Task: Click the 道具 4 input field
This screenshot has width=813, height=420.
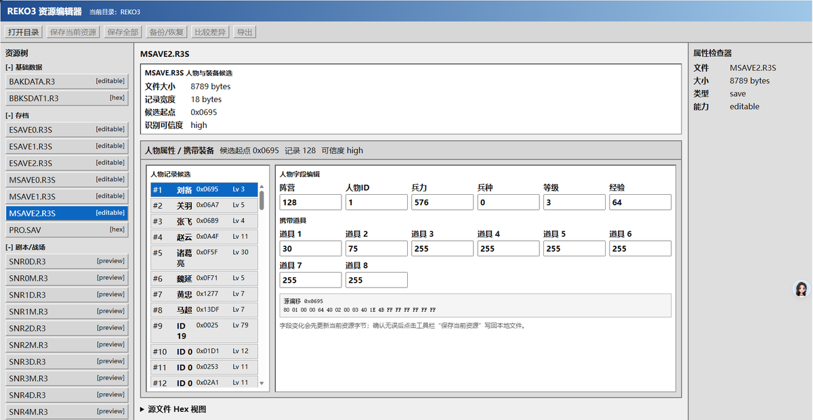Action: [x=508, y=248]
